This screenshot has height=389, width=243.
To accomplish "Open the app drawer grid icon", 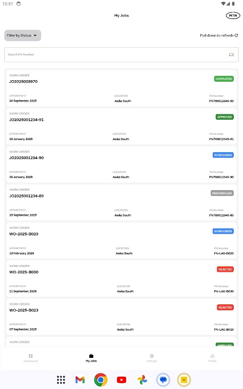I will pos(61,380).
